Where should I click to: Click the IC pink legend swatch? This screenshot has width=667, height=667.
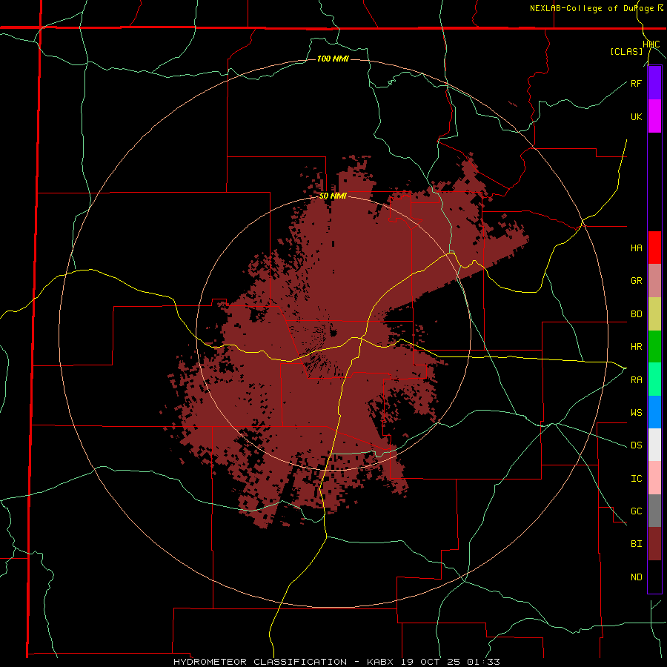point(654,478)
